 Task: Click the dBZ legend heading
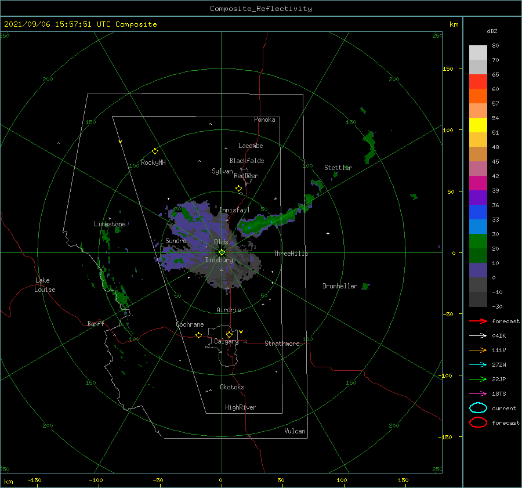[x=492, y=31]
